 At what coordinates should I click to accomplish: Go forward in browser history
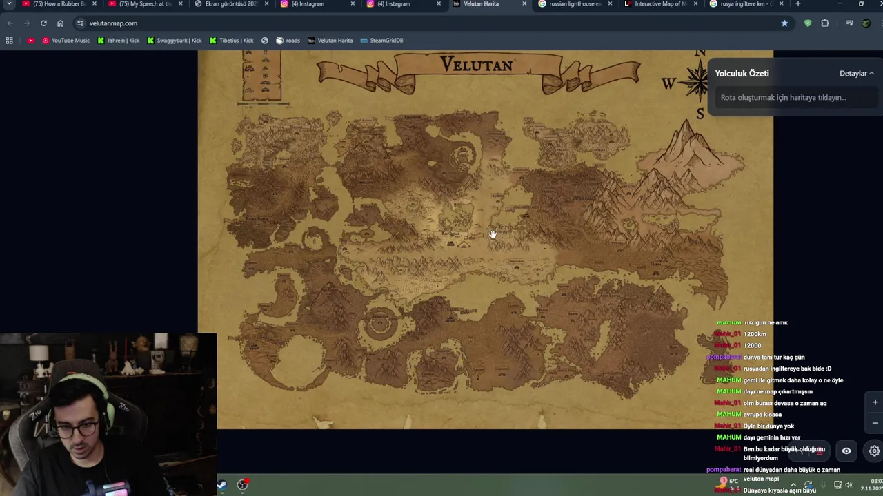[26, 23]
